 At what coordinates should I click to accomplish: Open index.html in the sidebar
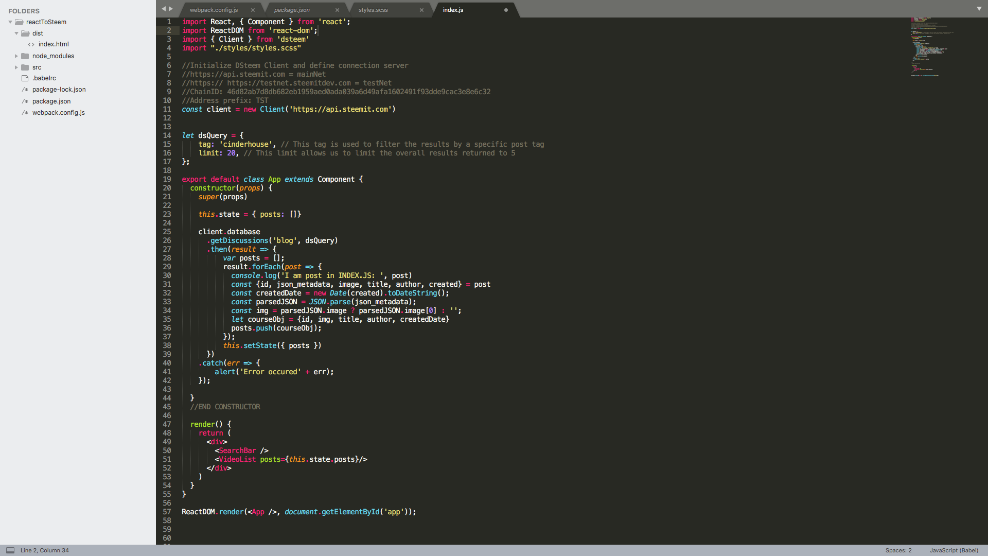coord(54,44)
